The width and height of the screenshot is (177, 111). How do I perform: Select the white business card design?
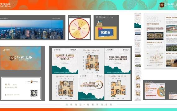click(x=21, y=88)
